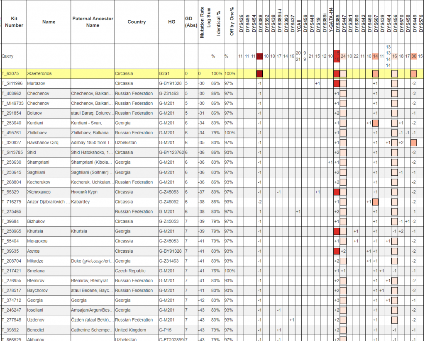Click the YCAII marker column header
425x341 pixels.
point(298,22)
